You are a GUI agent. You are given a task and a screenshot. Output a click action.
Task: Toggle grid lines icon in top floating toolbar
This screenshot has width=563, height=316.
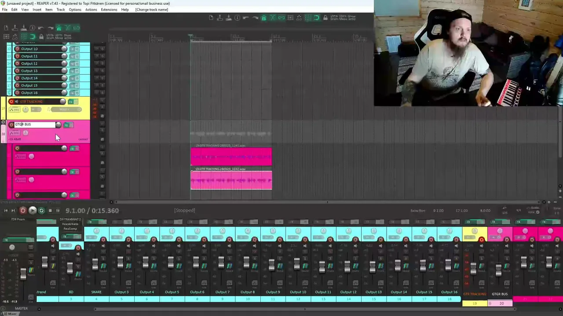tap(308, 18)
